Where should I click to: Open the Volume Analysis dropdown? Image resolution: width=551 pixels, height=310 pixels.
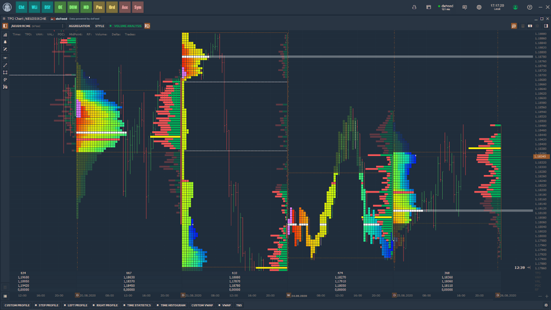coord(126,26)
